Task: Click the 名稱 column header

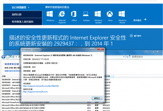Action: [x=4, y=76]
